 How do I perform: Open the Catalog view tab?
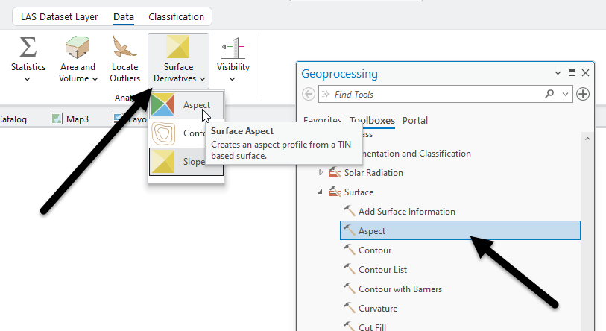(x=13, y=119)
